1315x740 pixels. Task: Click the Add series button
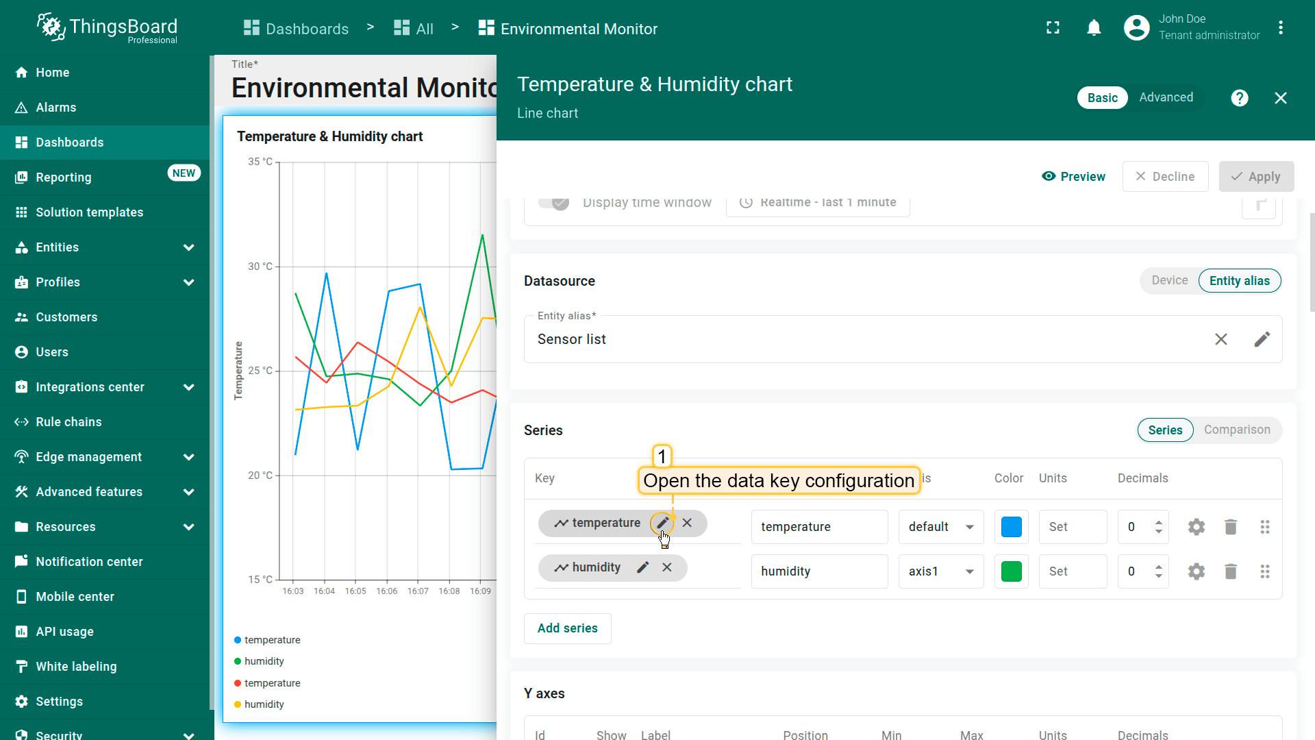[x=567, y=628]
